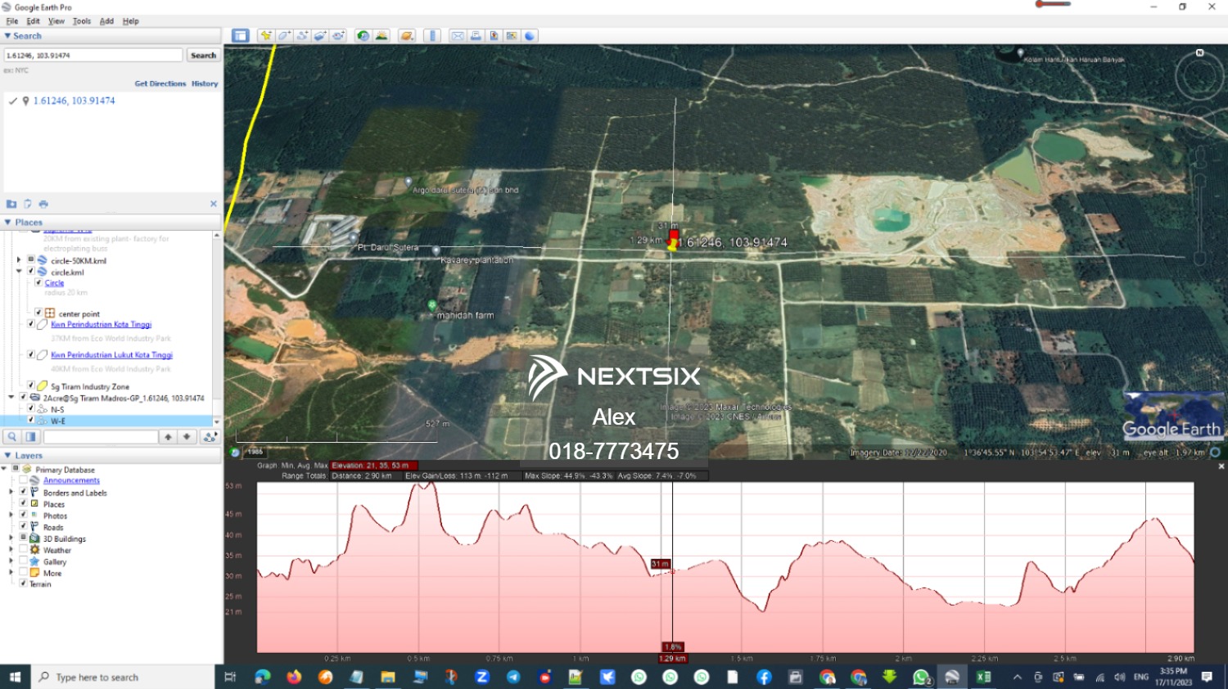This screenshot has width=1228, height=689.
Task: Click the Add Placemark pushpin icon
Action: tap(265, 36)
